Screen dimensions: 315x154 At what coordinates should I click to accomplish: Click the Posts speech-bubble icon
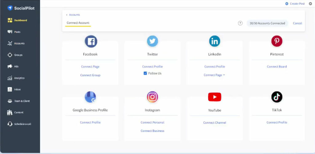point(10,32)
